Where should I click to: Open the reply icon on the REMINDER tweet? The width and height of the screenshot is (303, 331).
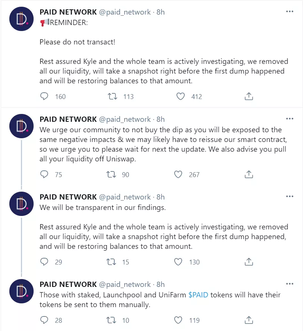44,96
